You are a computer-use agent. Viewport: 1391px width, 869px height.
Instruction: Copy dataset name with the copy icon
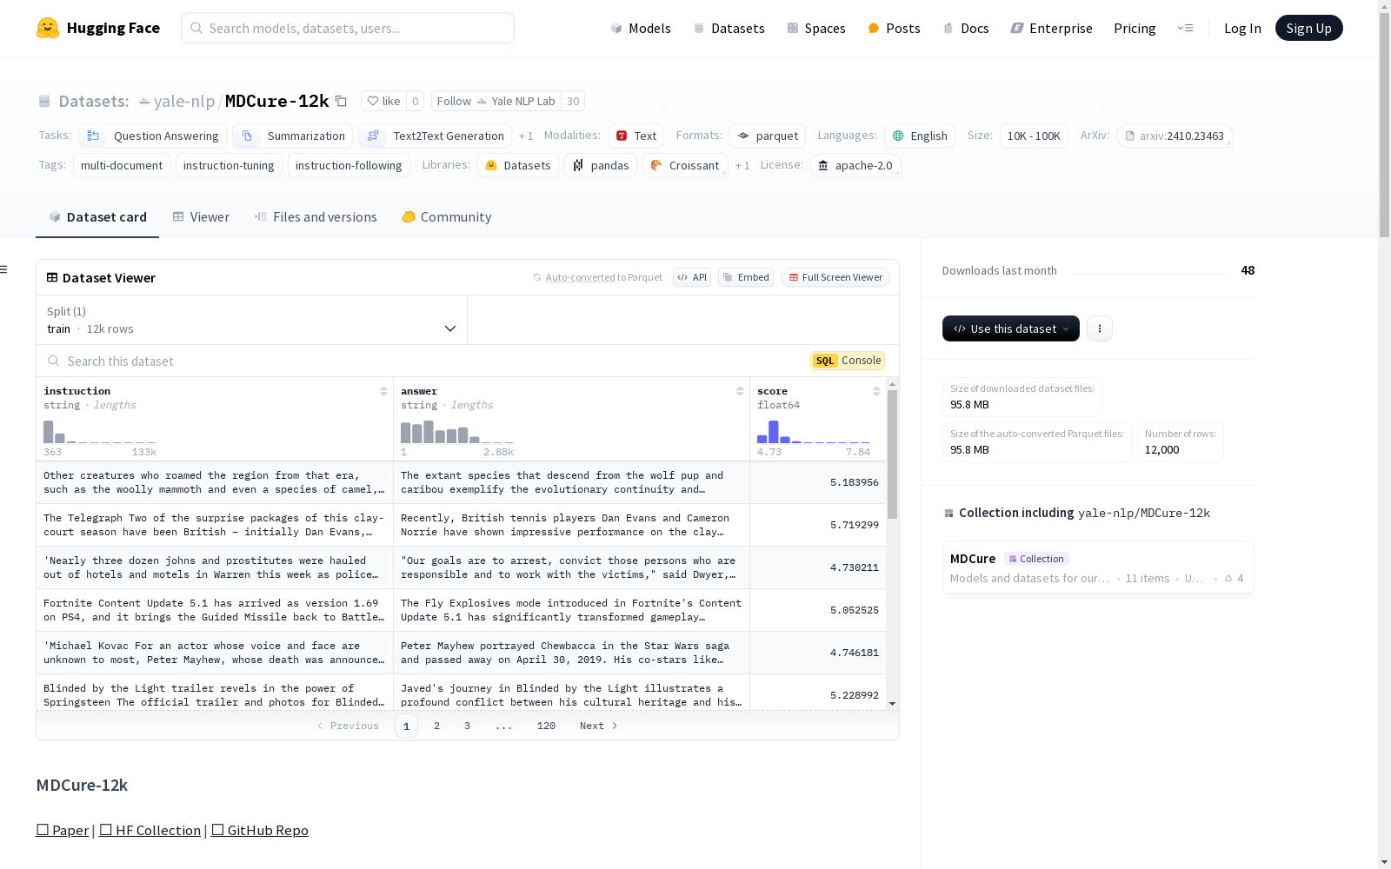pyautogui.click(x=341, y=102)
